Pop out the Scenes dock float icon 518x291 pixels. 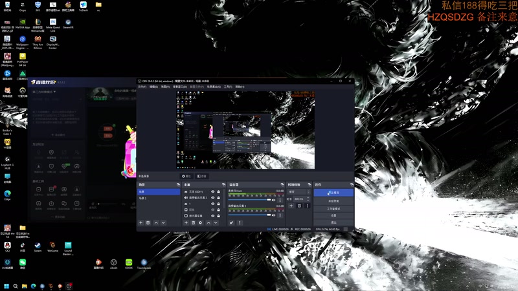pos(179,185)
